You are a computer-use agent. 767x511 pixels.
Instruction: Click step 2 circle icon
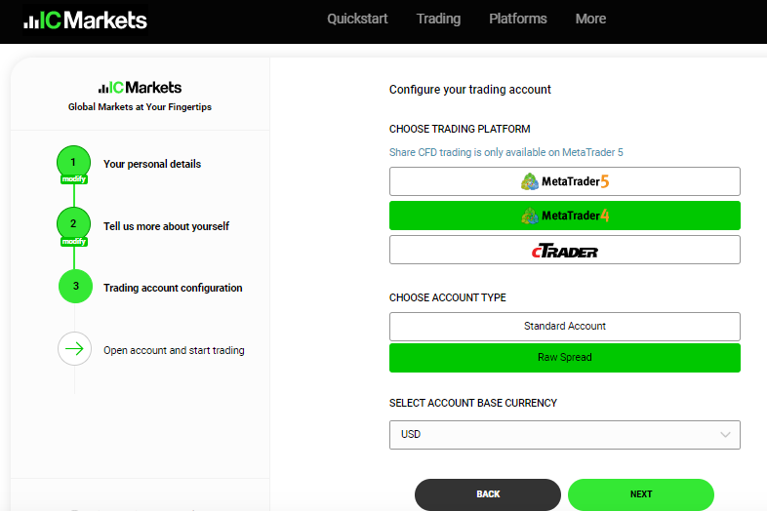(x=73, y=224)
